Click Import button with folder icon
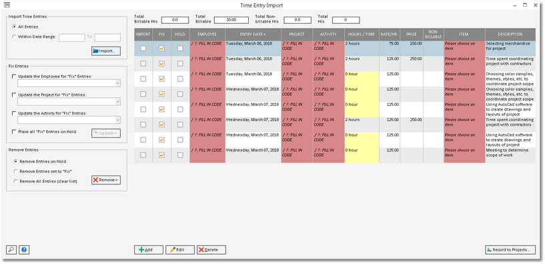Screen dimensions: 545x264 [106, 51]
